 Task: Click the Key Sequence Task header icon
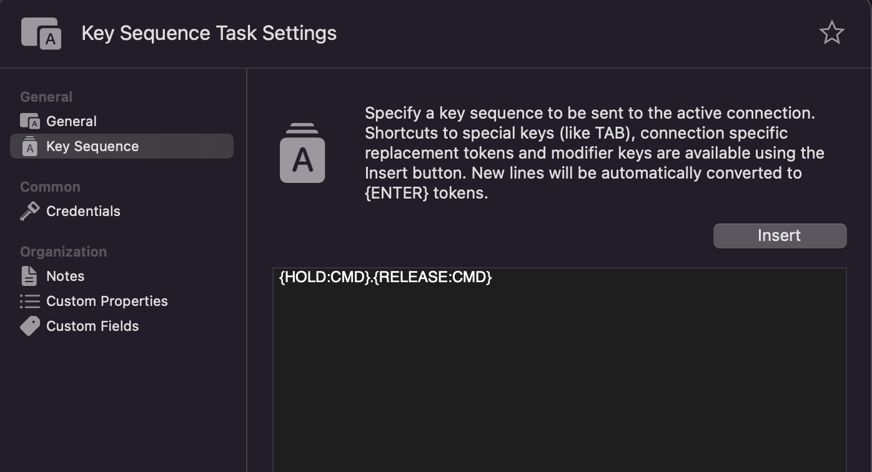41,33
